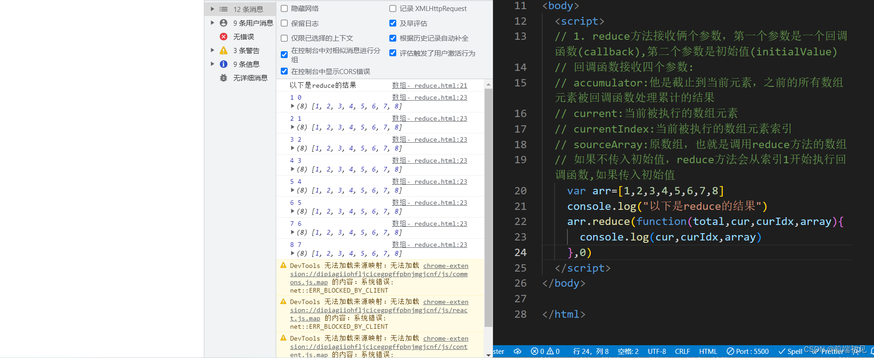This screenshot has width=874, height=358.
Task: Change the UTF-8 encoding in status bar
Action: tap(657, 351)
